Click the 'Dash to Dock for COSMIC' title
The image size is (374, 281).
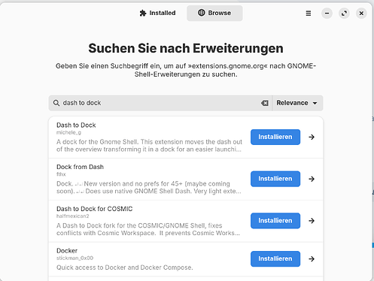click(94, 209)
